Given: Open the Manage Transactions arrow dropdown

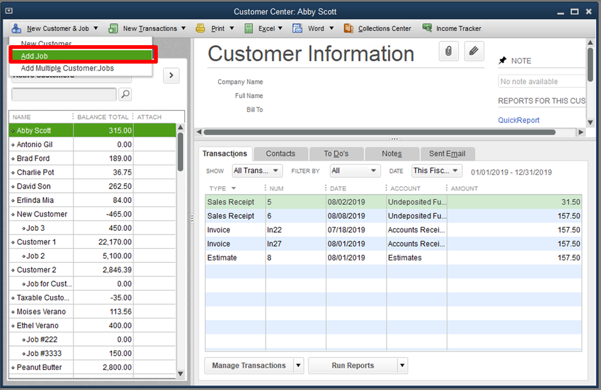Looking at the screenshot, I should click(298, 365).
